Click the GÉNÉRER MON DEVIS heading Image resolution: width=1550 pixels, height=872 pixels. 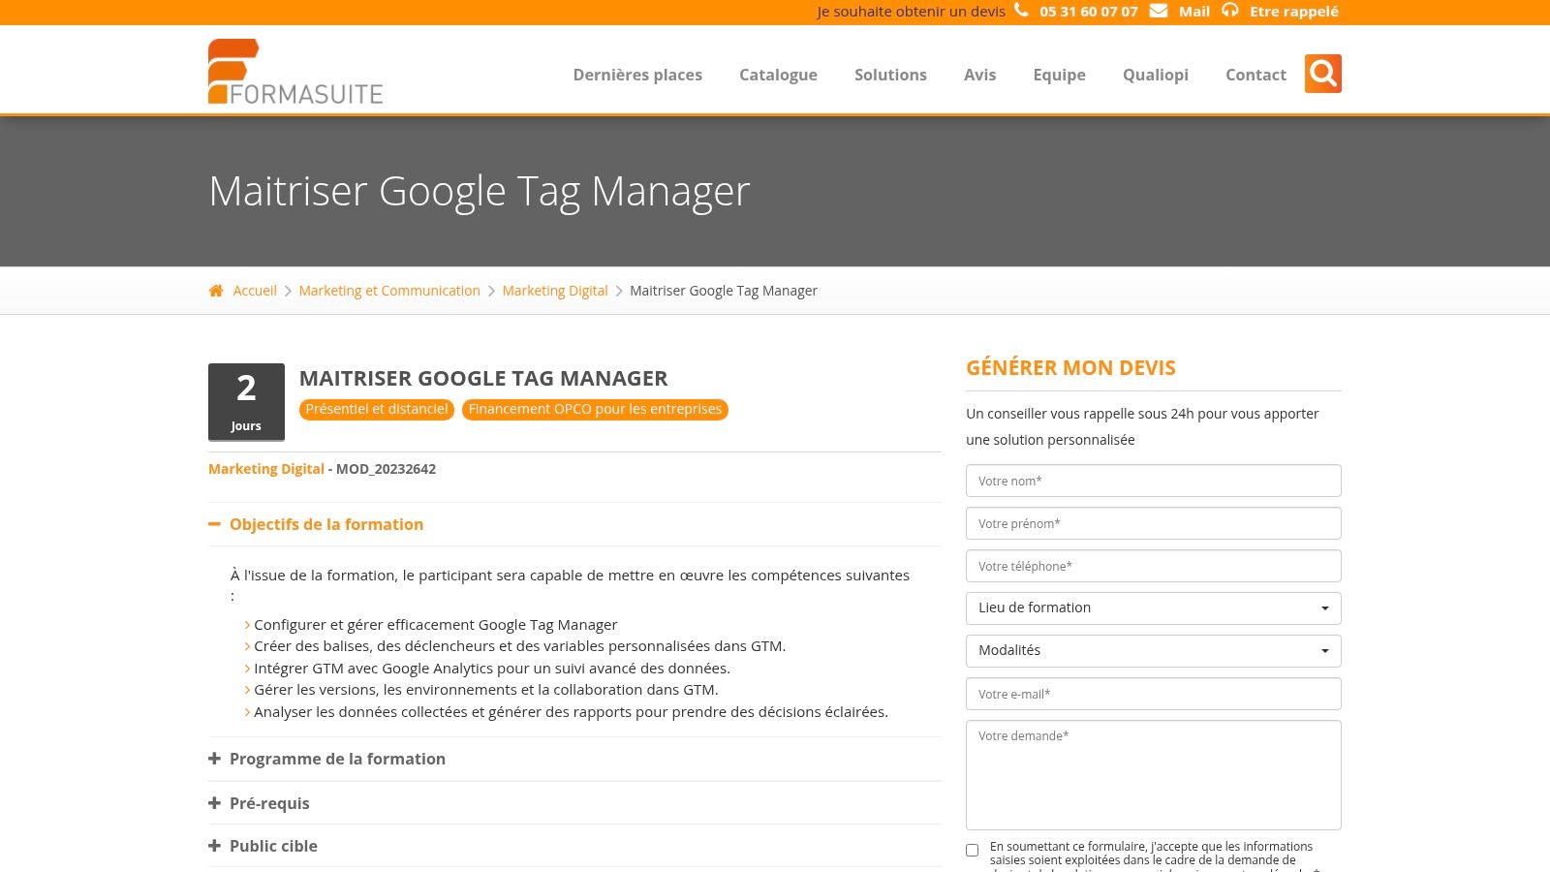[x=1070, y=368]
